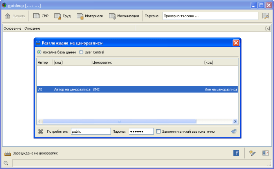274x169 pixels.
Task: Sort by Основание column header
Action: click(13, 28)
